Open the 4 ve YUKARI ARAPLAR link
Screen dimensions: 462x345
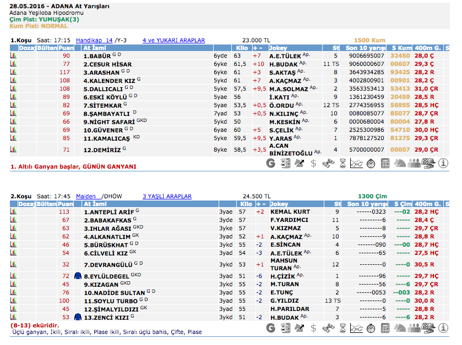[173, 40]
